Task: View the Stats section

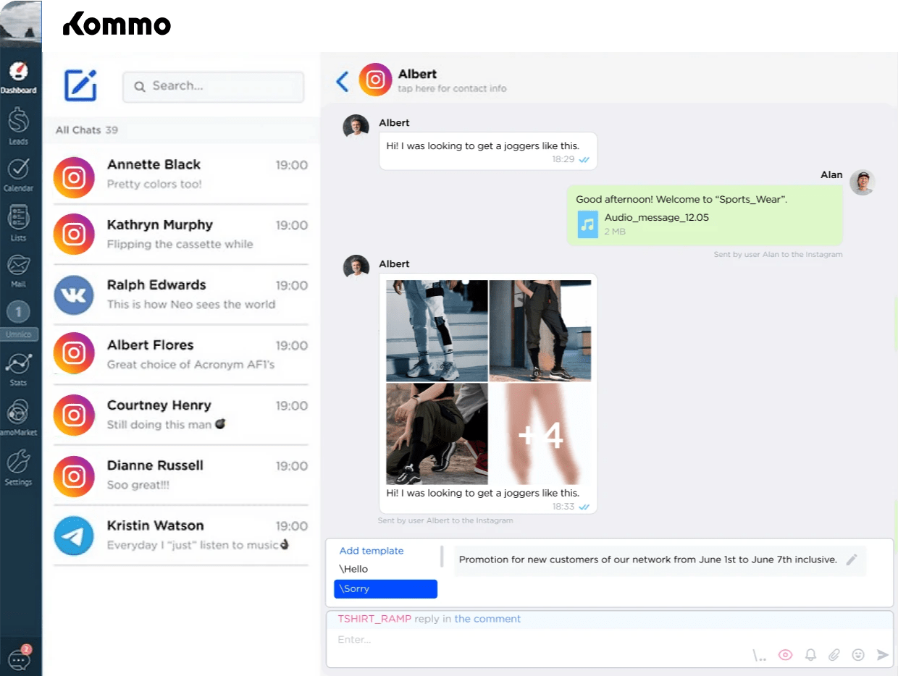Action: [x=19, y=366]
